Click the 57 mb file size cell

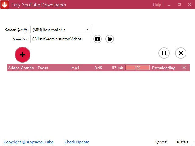[x=118, y=68]
